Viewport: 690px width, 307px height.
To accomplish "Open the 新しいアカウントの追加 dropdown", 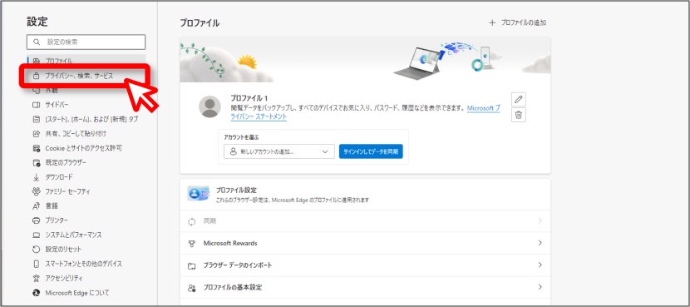I will (x=278, y=151).
